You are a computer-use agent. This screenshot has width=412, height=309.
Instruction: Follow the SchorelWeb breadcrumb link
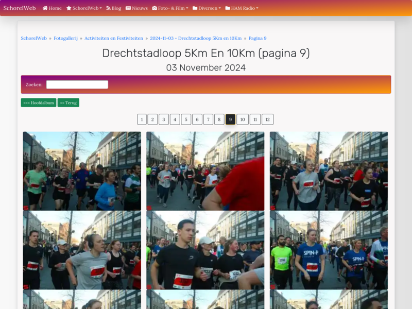click(33, 38)
